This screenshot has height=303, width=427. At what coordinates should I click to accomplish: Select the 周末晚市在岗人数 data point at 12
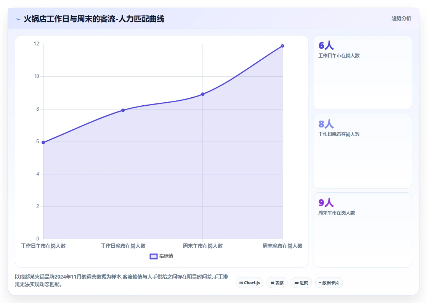283,46
